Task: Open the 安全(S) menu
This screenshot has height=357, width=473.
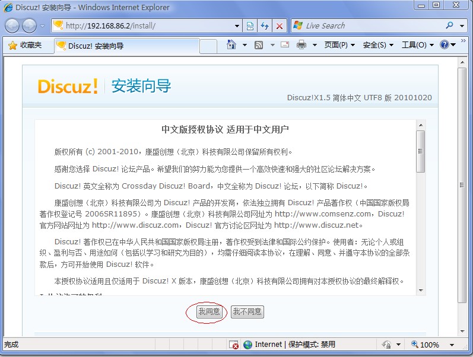Action: 378,45
